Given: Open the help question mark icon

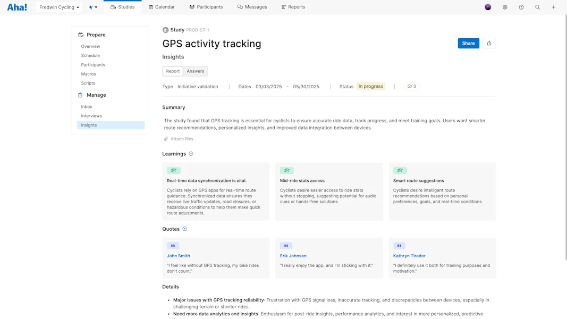Looking at the screenshot, I should (x=521, y=7).
